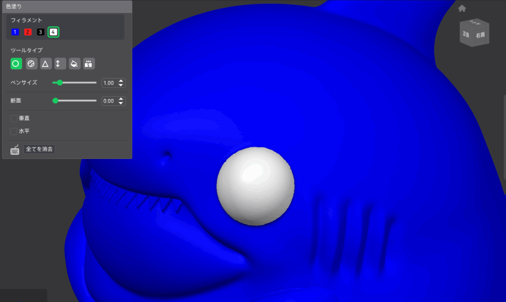Decrease 断面 with the down arrow
Screen dimensions: 506x302
(x=121, y=103)
